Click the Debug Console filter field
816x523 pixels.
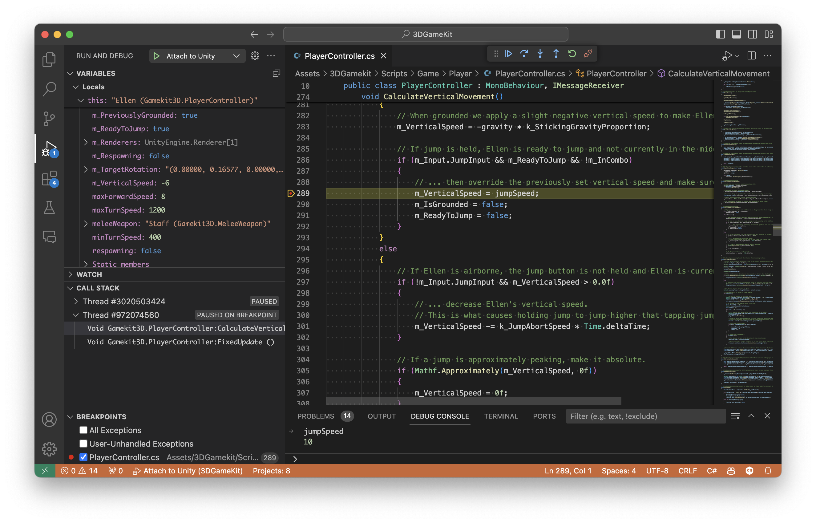click(645, 416)
